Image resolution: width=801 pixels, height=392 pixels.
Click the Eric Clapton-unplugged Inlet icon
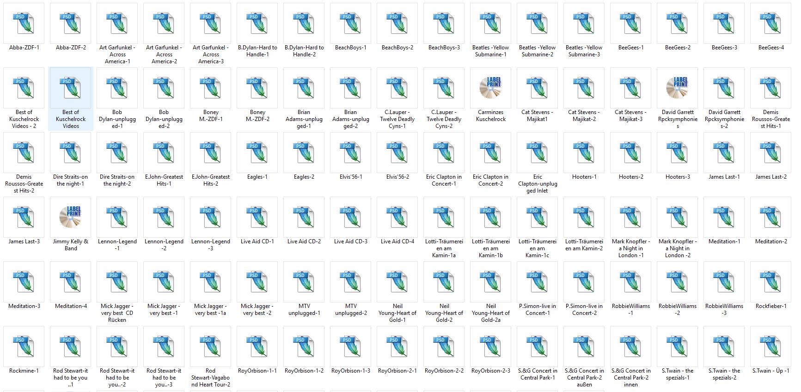click(x=538, y=152)
